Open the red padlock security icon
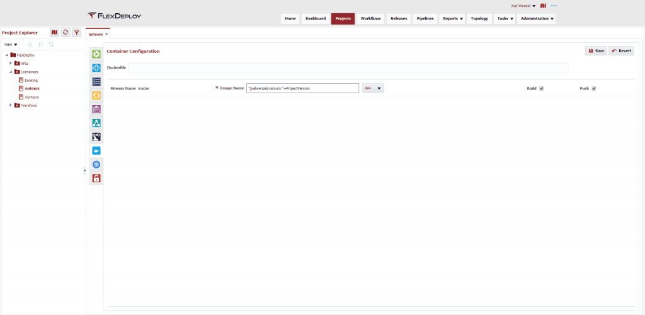Image resolution: width=645 pixels, height=315 pixels. pos(96,178)
